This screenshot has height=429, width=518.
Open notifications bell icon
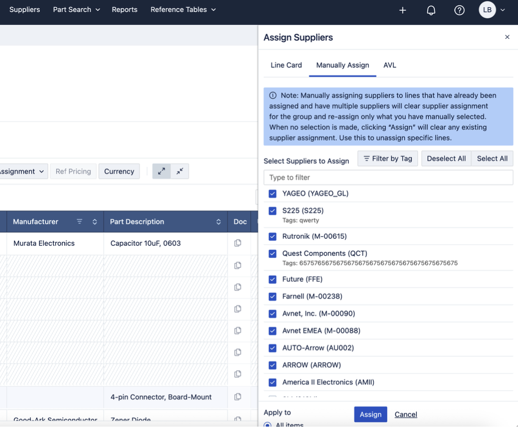431,10
